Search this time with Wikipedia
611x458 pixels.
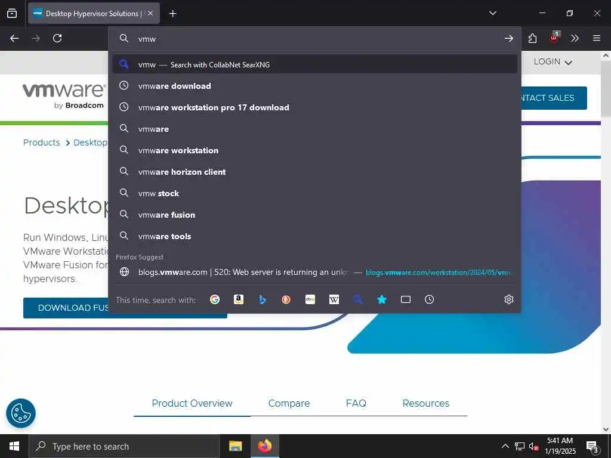click(x=334, y=299)
